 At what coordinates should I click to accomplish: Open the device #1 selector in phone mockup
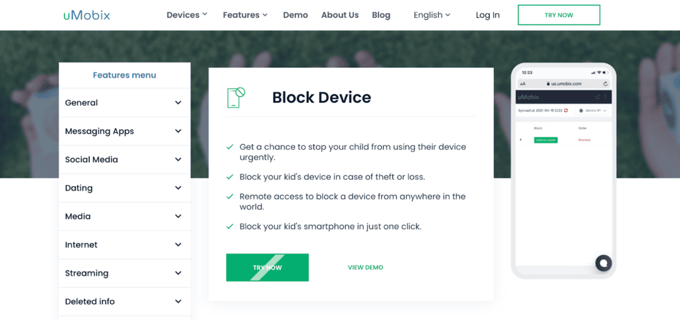point(593,110)
